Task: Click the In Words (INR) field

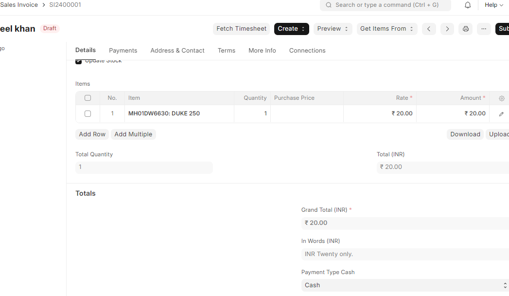Action: click(405, 255)
